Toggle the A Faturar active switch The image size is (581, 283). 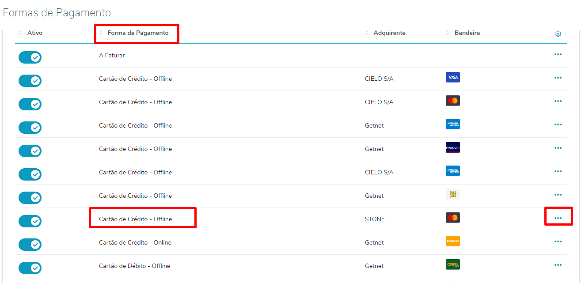click(x=30, y=57)
